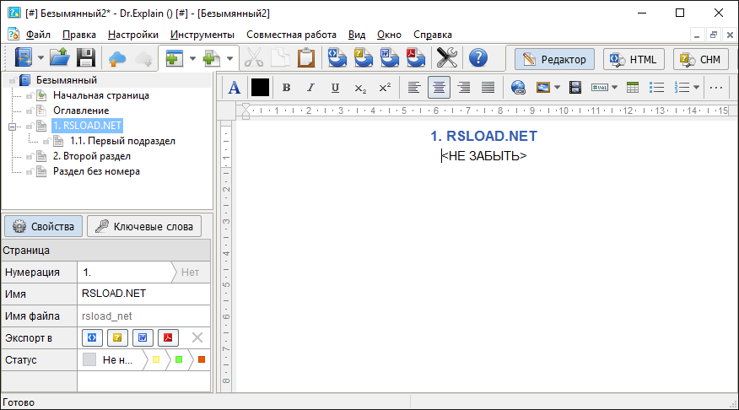Export to PDF via main toolbar icon
This screenshot has width=739, height=410.
[415, 58]
